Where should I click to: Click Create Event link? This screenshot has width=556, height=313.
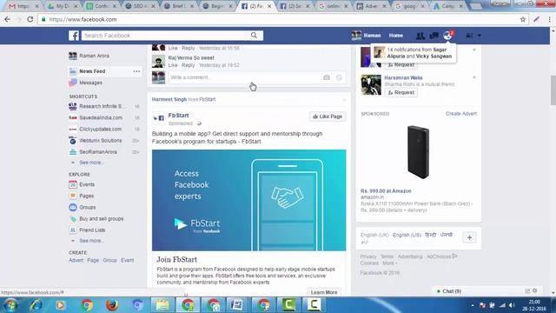click(x=128, y=260)
